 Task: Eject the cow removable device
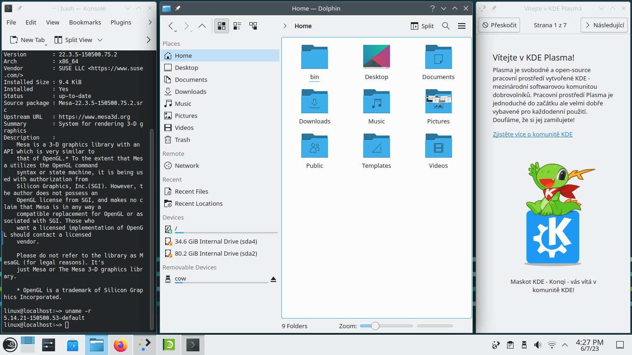pyautogui.click(x=273, y=279)
